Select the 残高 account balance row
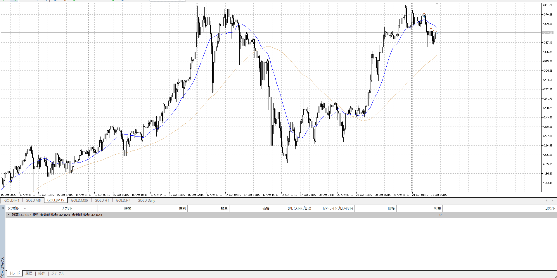This screenshot has width=557, height=278. [x=57, y=215]
